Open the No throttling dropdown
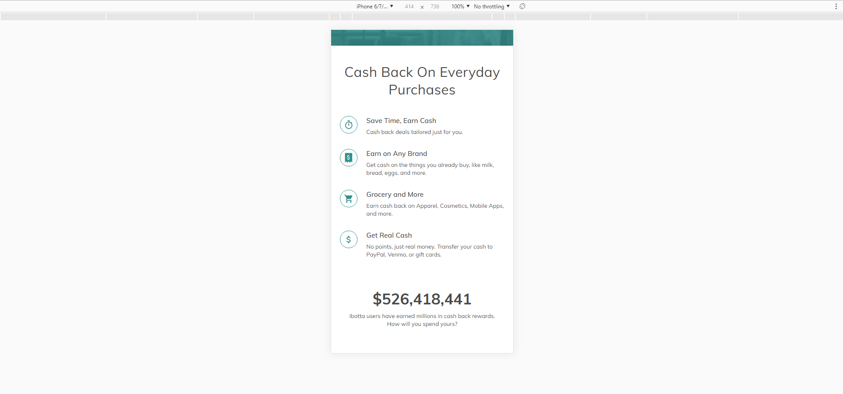Viewport: 843px width, 394px height. (x=492, y=6)
